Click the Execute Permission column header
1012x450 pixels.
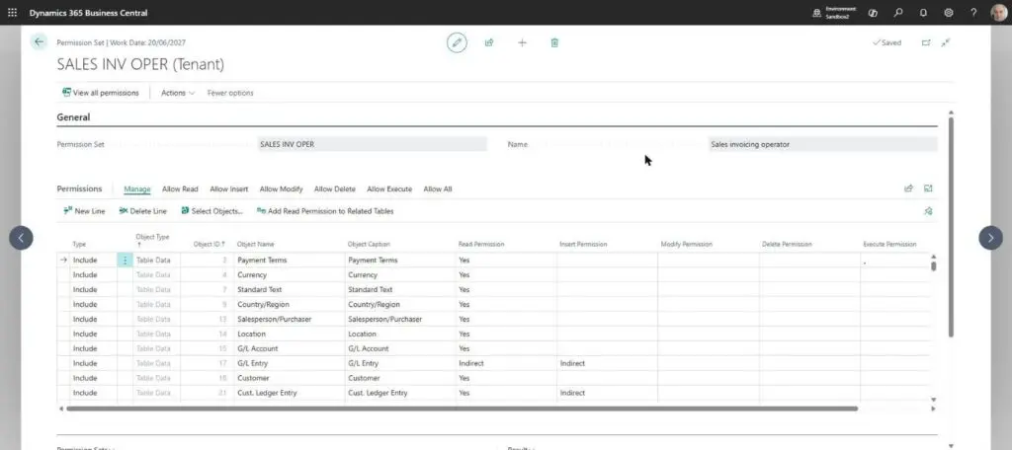click(889, 245)
